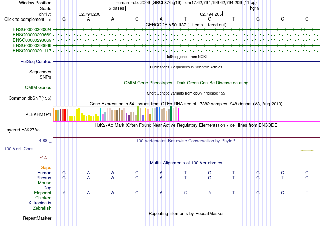The height and width of the screenshot is (226, 320).
Task: Click the cyan bar in GTEx expression chart
Action: tap(101, 114)
